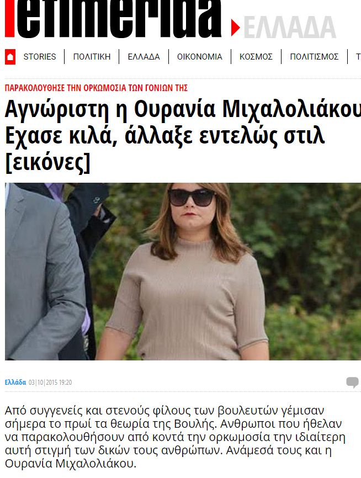Select ΠΟΛΙΤΙΚΗ in the navigation bar
361x478 pixels.
92,57
